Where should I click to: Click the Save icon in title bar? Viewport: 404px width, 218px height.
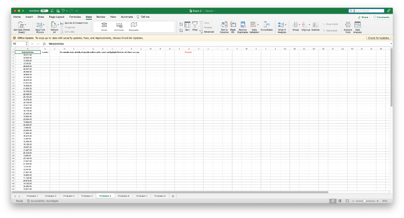click(x=58, y=11)
